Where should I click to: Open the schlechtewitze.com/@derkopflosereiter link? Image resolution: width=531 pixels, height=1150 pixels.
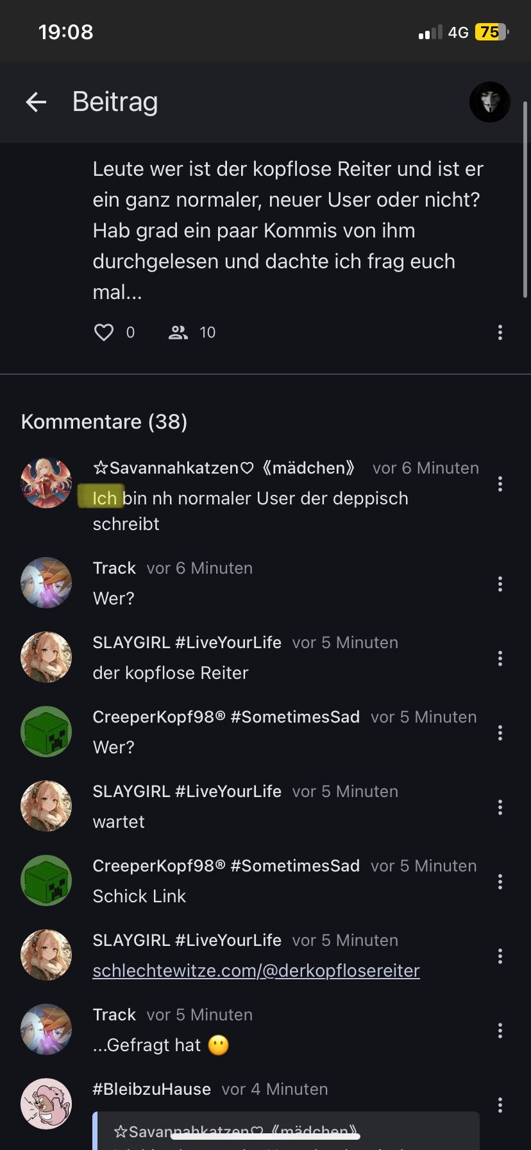(x=256, y=970)
